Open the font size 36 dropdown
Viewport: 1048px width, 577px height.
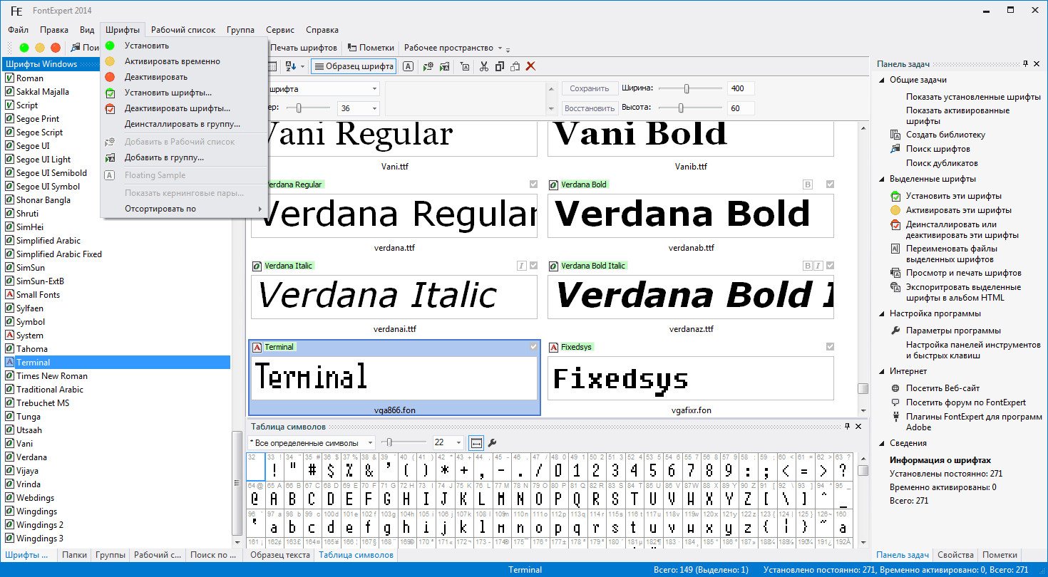pos(375,108)
